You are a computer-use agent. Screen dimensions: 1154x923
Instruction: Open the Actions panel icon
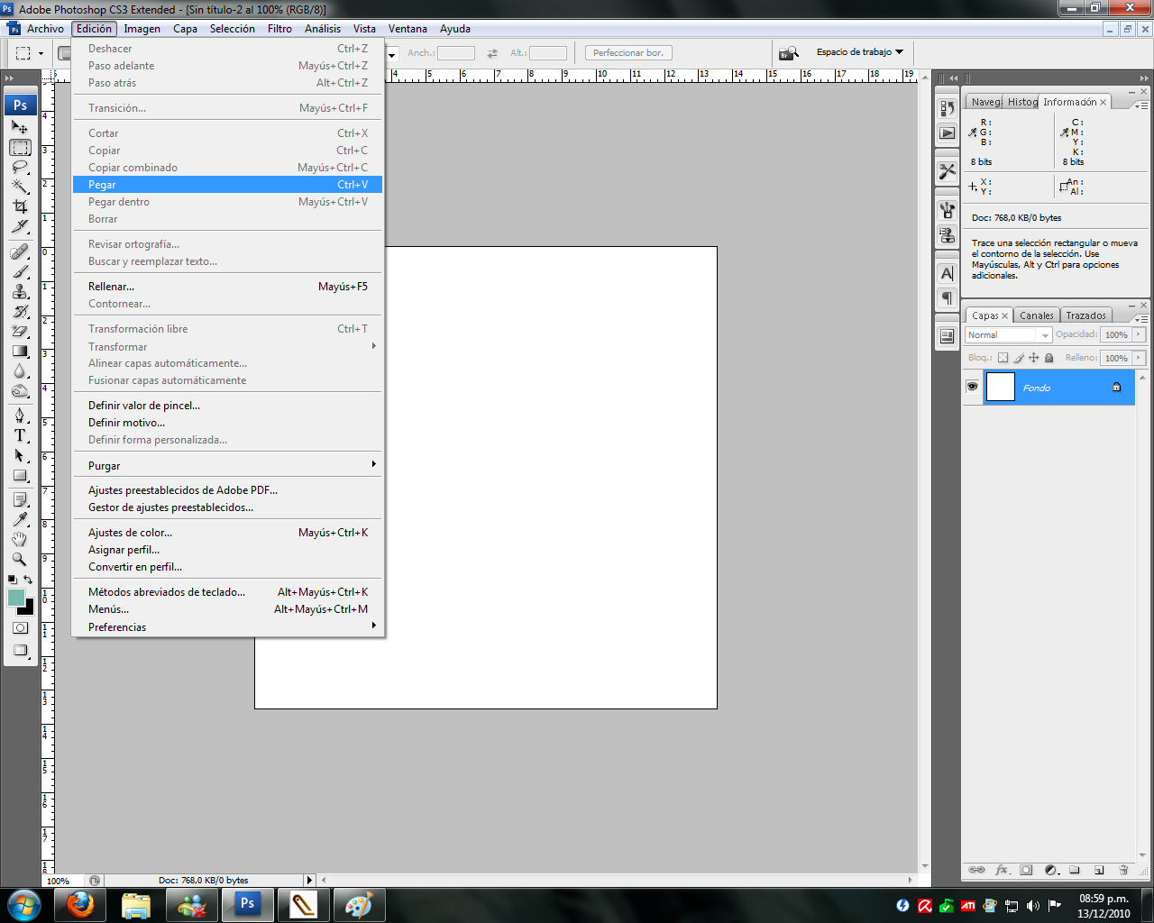click(947, 133)
